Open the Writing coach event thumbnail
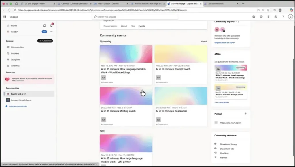The height and width of the screenshot is (167, 295). [126, 96]
